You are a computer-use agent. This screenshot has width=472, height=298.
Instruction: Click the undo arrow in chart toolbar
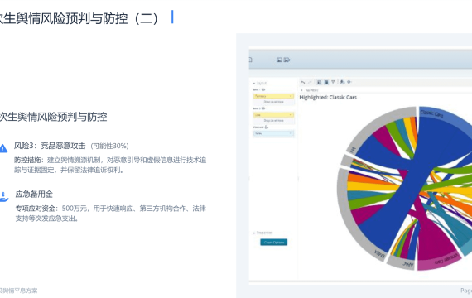point(303,82)
